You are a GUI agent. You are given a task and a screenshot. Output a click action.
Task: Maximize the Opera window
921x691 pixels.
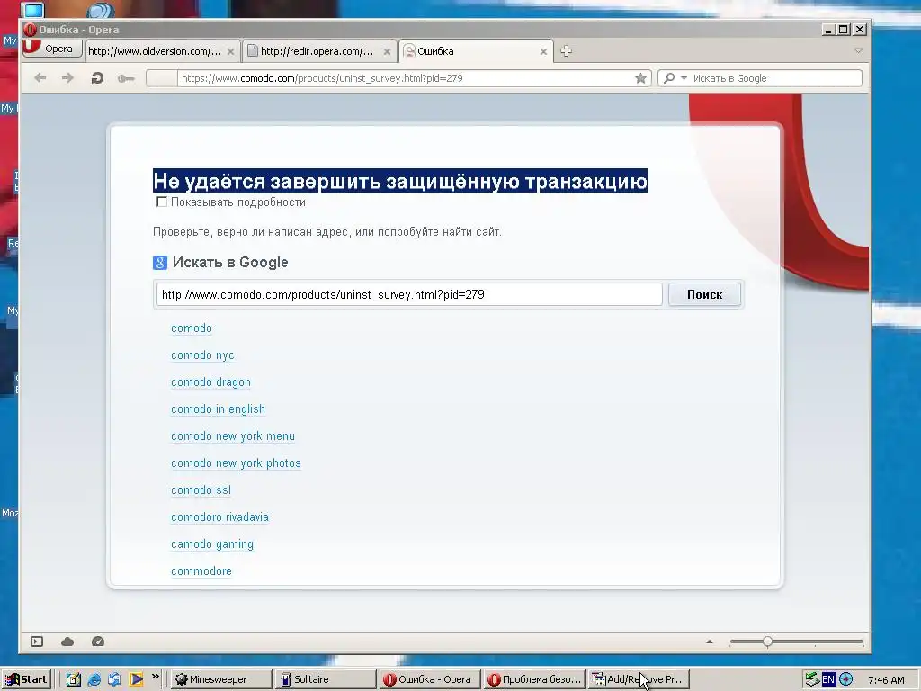(844, 30)
